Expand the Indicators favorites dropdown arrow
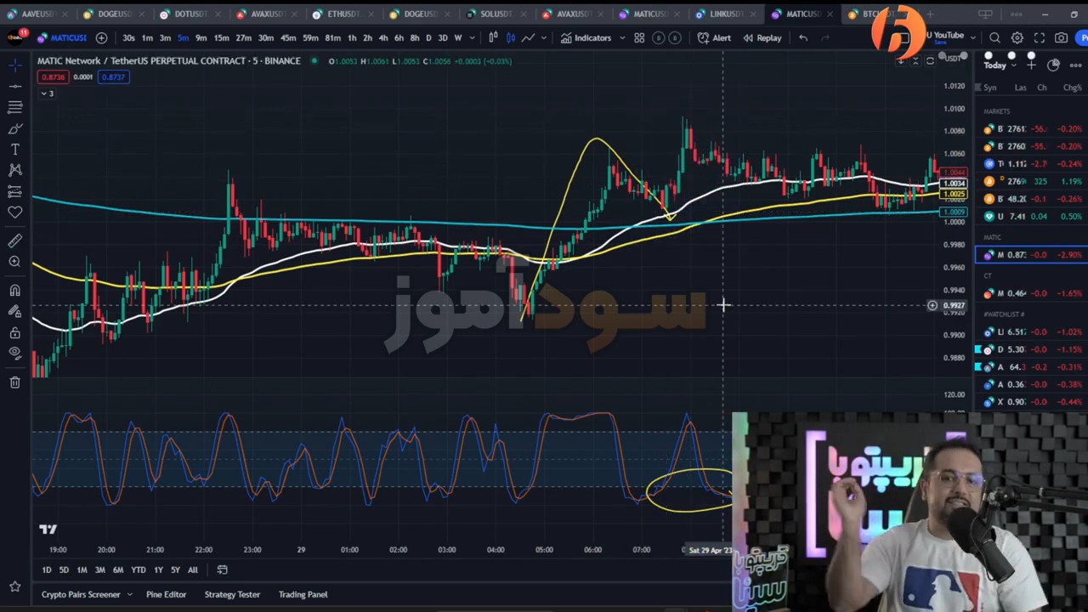This screenshot has height=612, width=1088. pos(622,37)
